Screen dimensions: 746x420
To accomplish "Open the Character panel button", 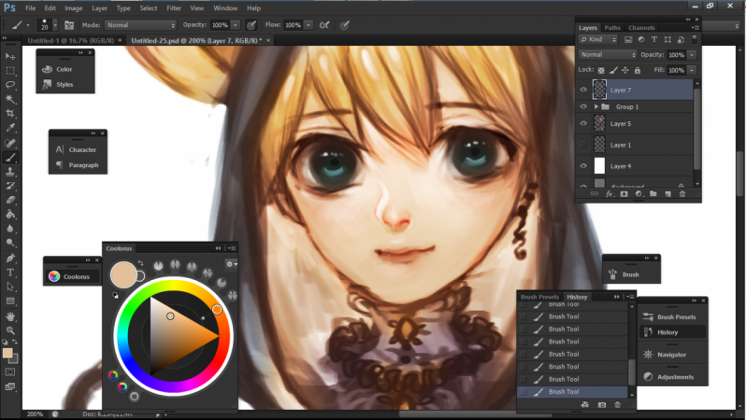I will coord(78,149).
